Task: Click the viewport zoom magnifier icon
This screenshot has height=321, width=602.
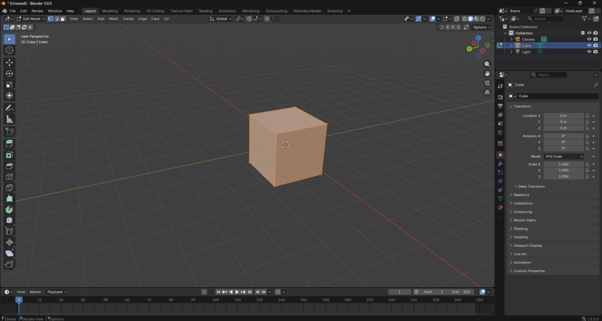Action: [487, 64]
